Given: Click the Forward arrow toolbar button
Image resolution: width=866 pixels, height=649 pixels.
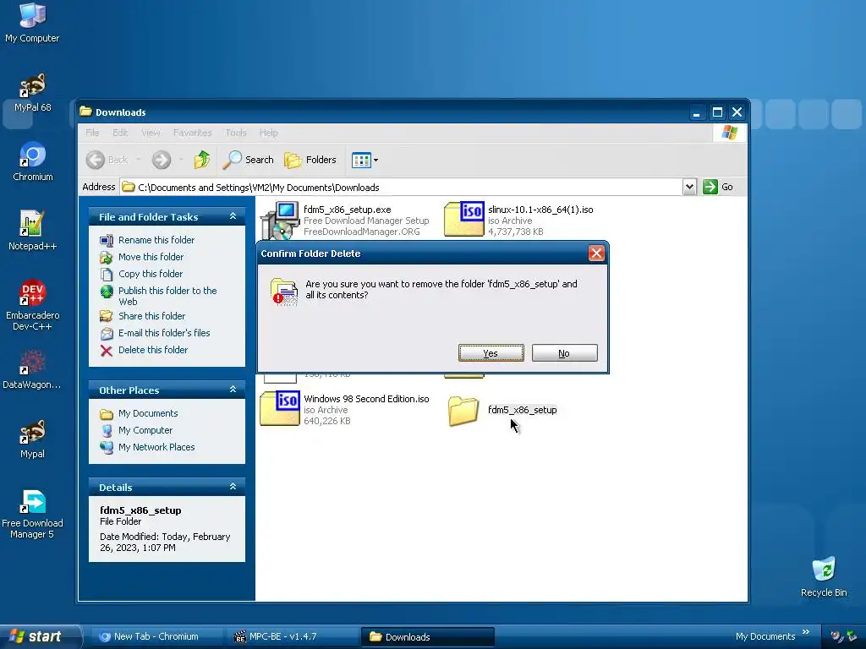Looking at the screenshot, I should pos(162,160).
